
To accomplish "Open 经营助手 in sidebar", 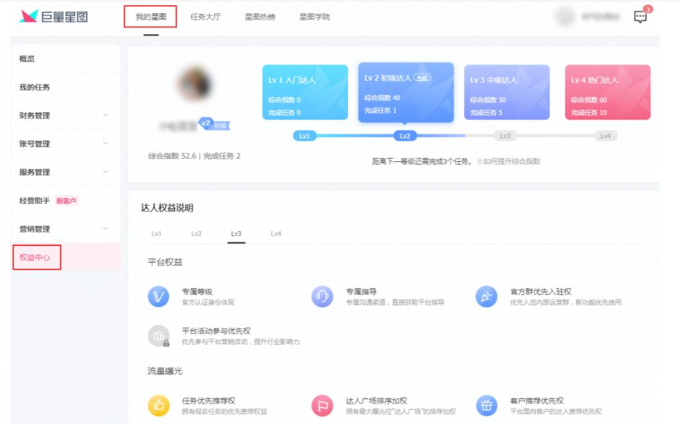I will (x=35, y=201).
